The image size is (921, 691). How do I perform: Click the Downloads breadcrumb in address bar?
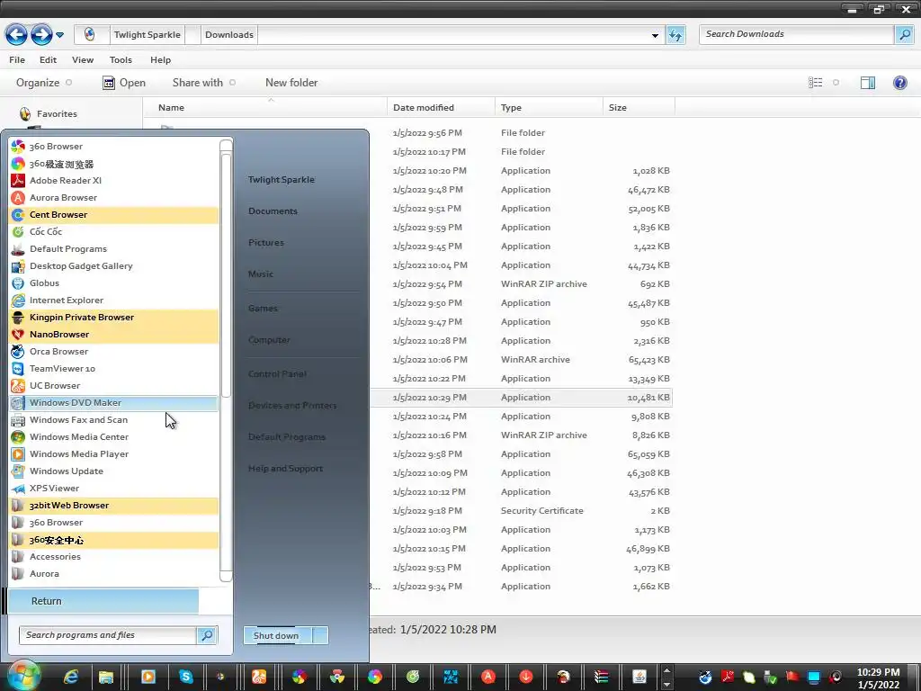(229, 35)
